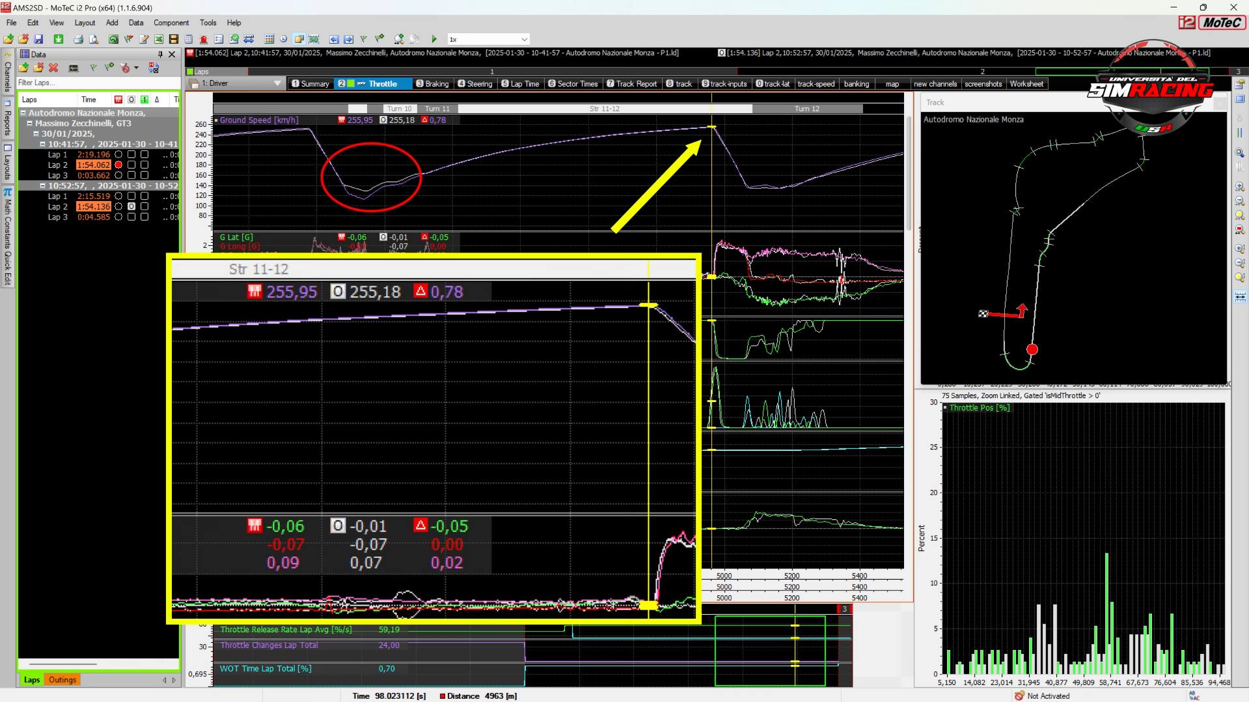Screen dimensions: 1249x702
Task: Collapse the Massimo Zecchinelli, GT3 tree node
Action: pyautogui.click(x=30, y=123)
